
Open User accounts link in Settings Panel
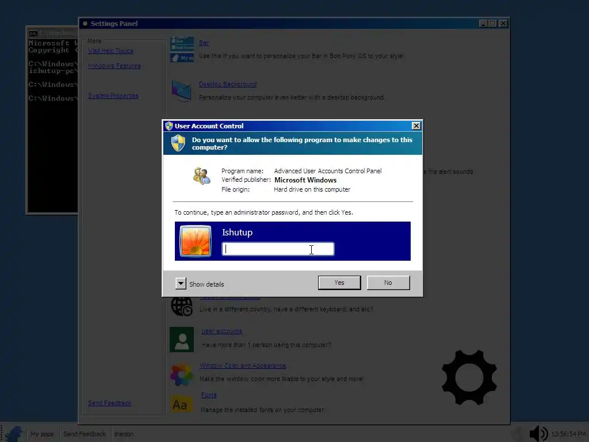(x=221, y=331)
